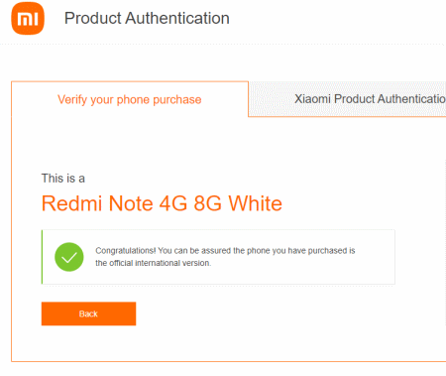Click the 'This is a' label

(x=63, y=179)
